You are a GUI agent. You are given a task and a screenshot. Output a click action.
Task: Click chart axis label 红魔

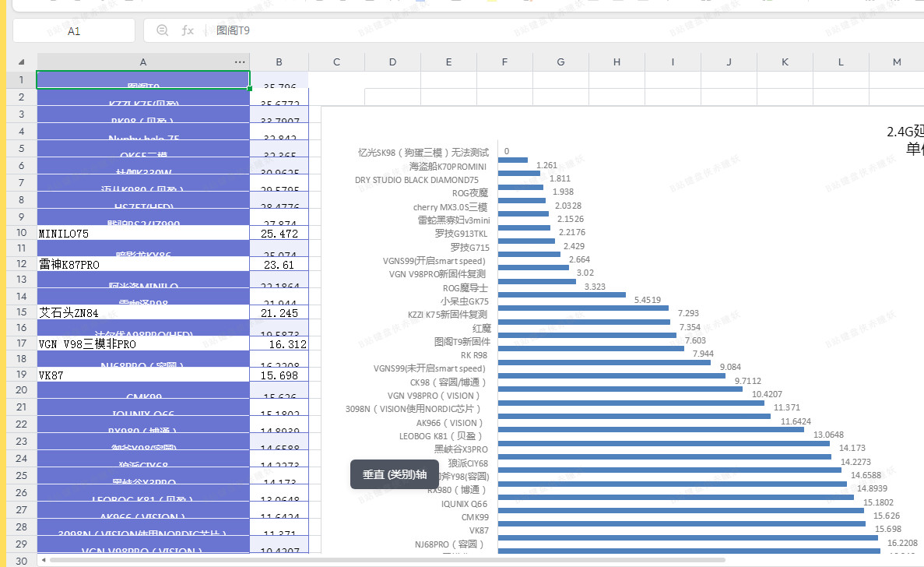[481, 328]
